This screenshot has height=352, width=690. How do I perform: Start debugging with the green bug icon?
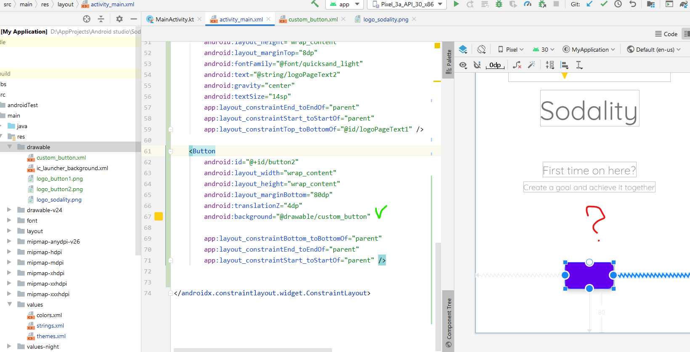499,4
